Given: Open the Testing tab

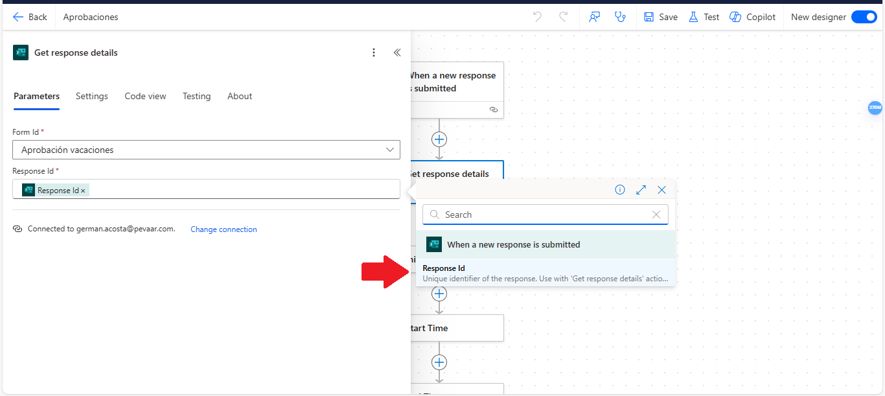Looking at the screenshot, I should [196, 96].
